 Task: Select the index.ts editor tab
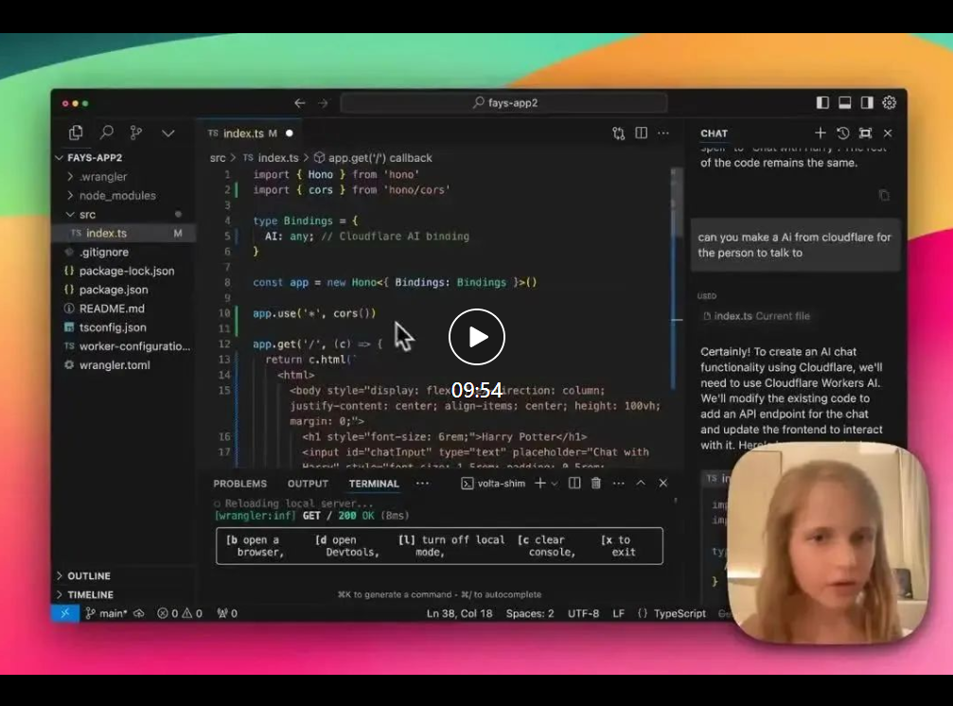250,133
